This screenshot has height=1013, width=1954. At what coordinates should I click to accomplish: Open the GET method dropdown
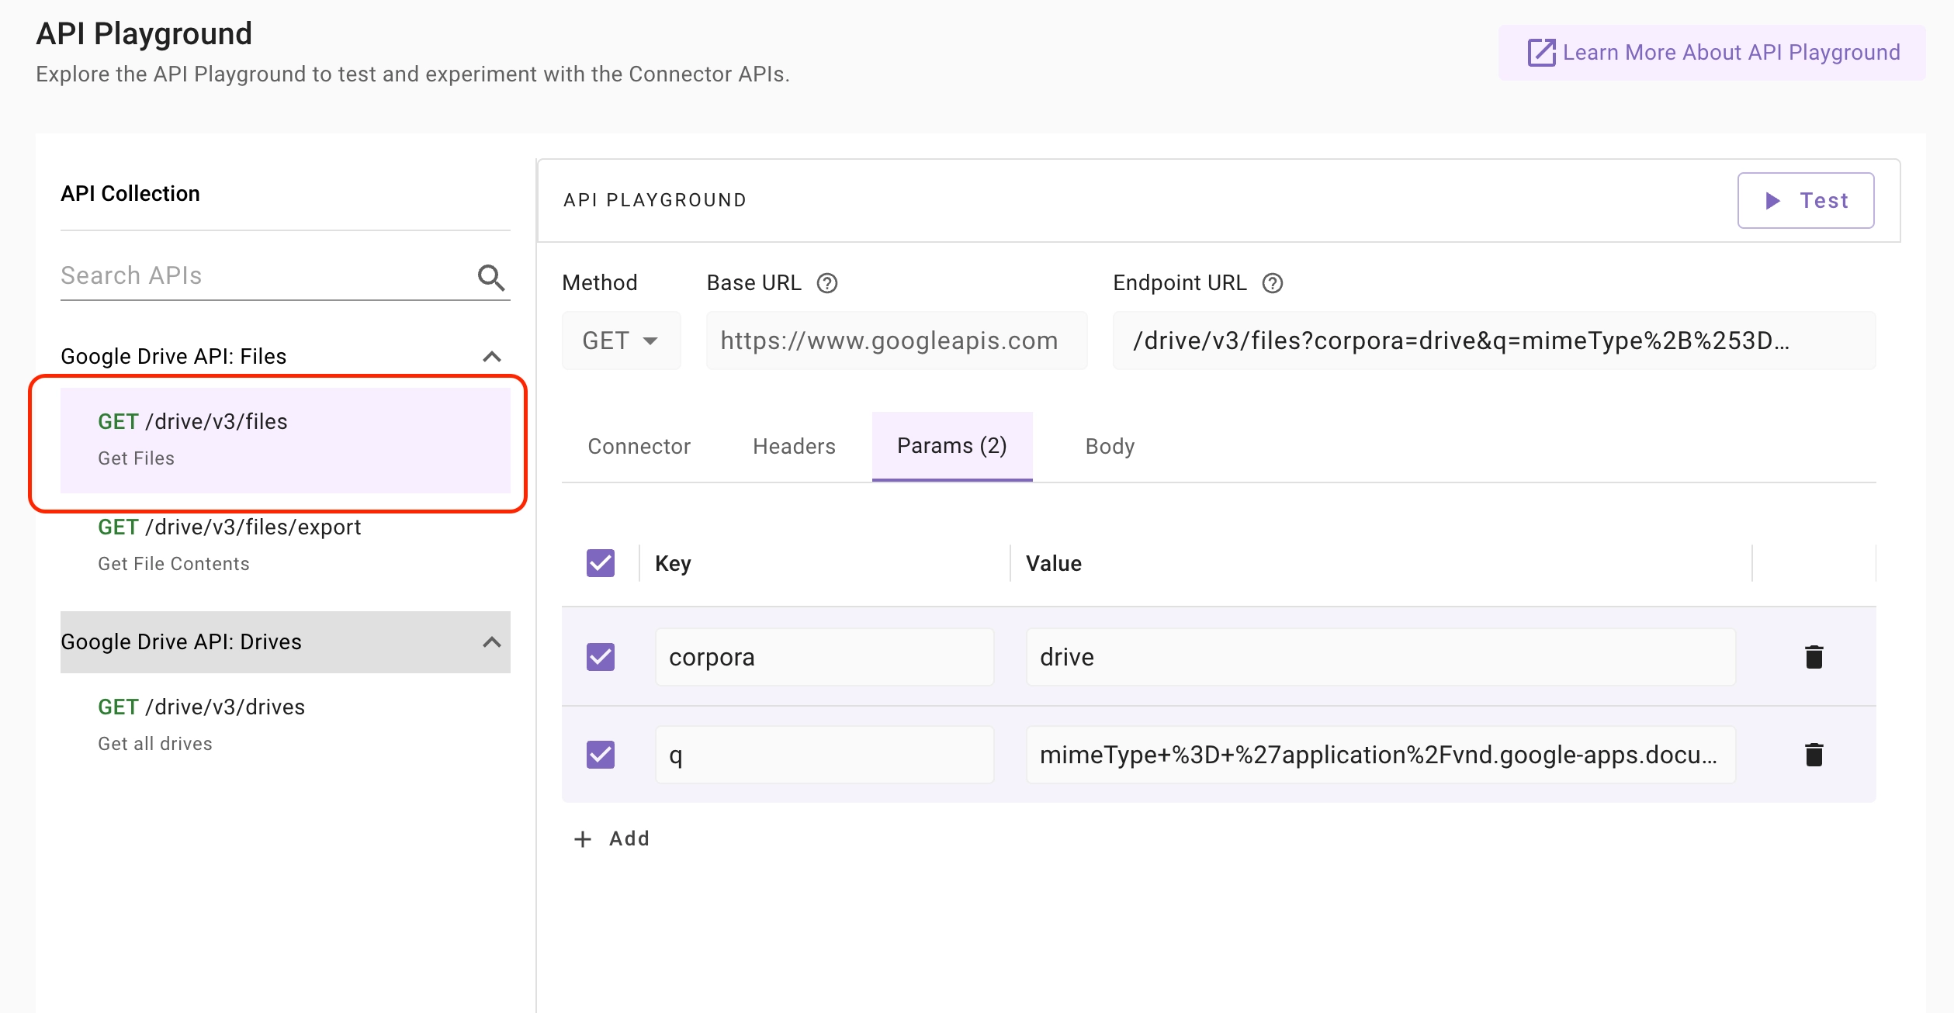click(x=621, y=341)
